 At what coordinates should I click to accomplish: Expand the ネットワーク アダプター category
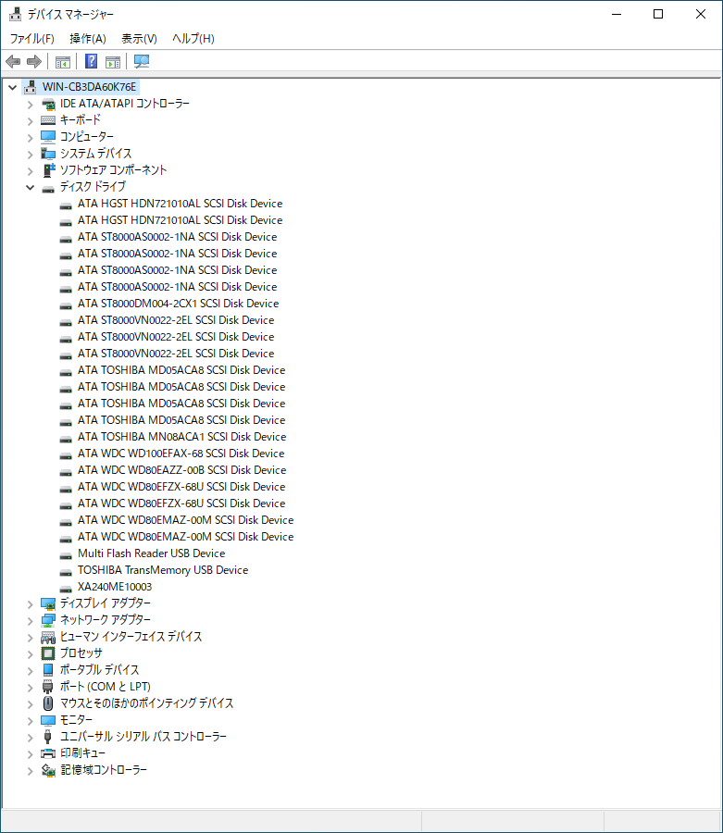31,621
